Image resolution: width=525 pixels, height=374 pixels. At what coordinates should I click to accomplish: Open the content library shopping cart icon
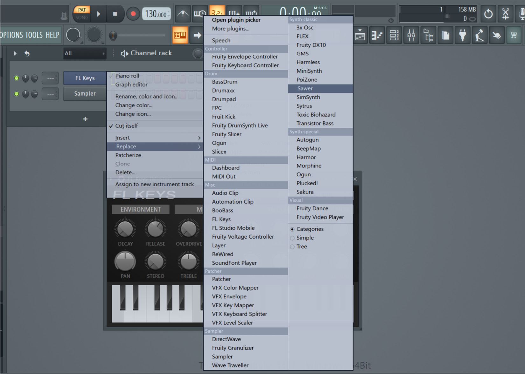coord(514,35)
